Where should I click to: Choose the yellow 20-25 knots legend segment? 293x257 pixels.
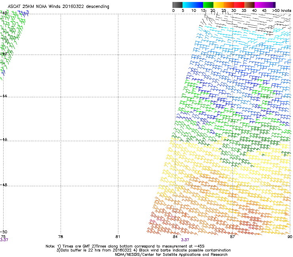click(x=219, y=5)
